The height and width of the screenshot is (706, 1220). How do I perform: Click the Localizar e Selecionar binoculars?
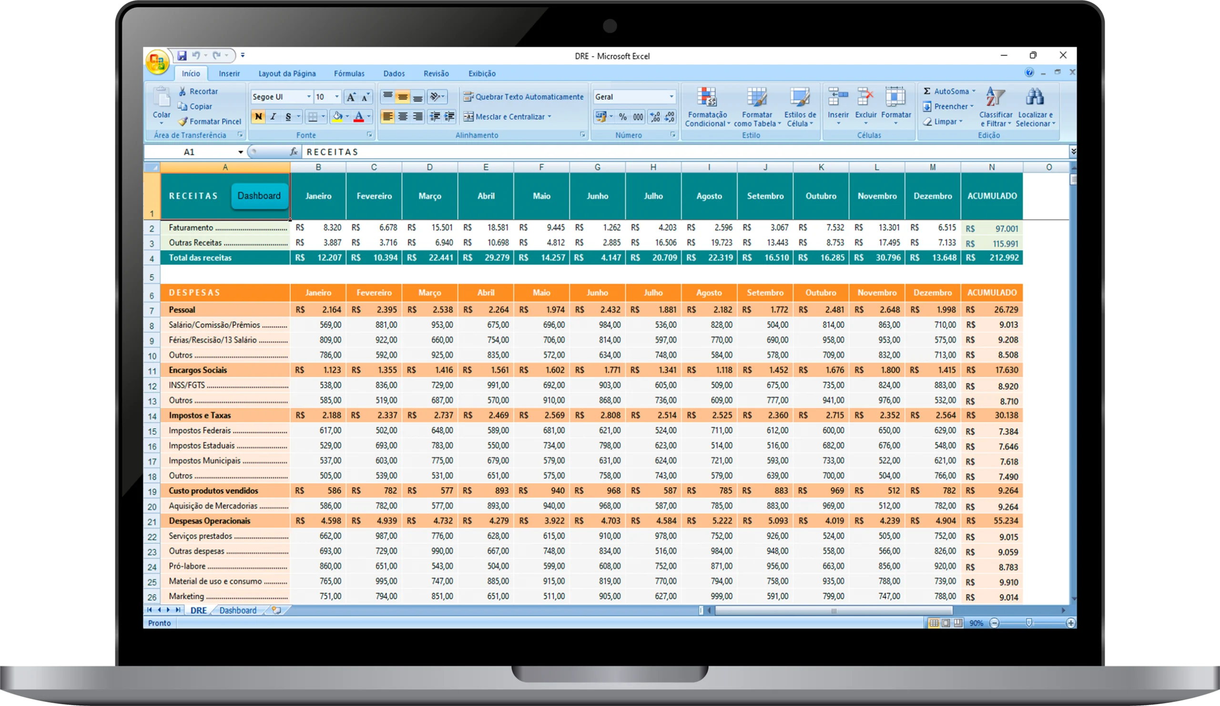pos(1035,97)
